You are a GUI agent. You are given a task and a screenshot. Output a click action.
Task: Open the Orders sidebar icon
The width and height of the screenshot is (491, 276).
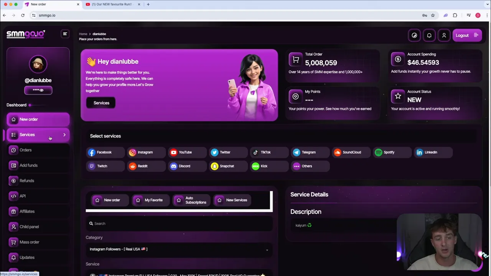pos(13,150)
